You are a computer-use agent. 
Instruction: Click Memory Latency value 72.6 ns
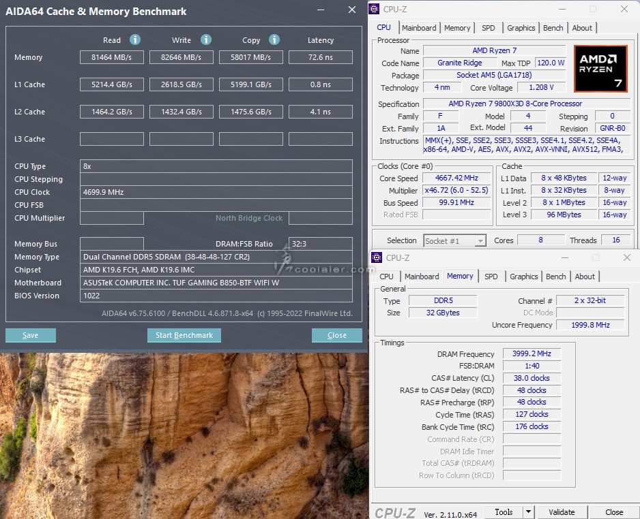321,57
